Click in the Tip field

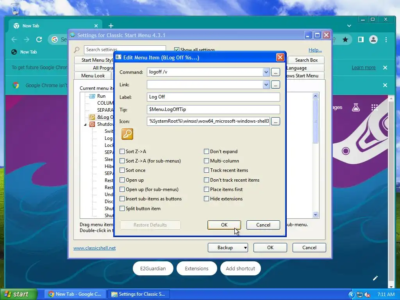coord(213,109)
